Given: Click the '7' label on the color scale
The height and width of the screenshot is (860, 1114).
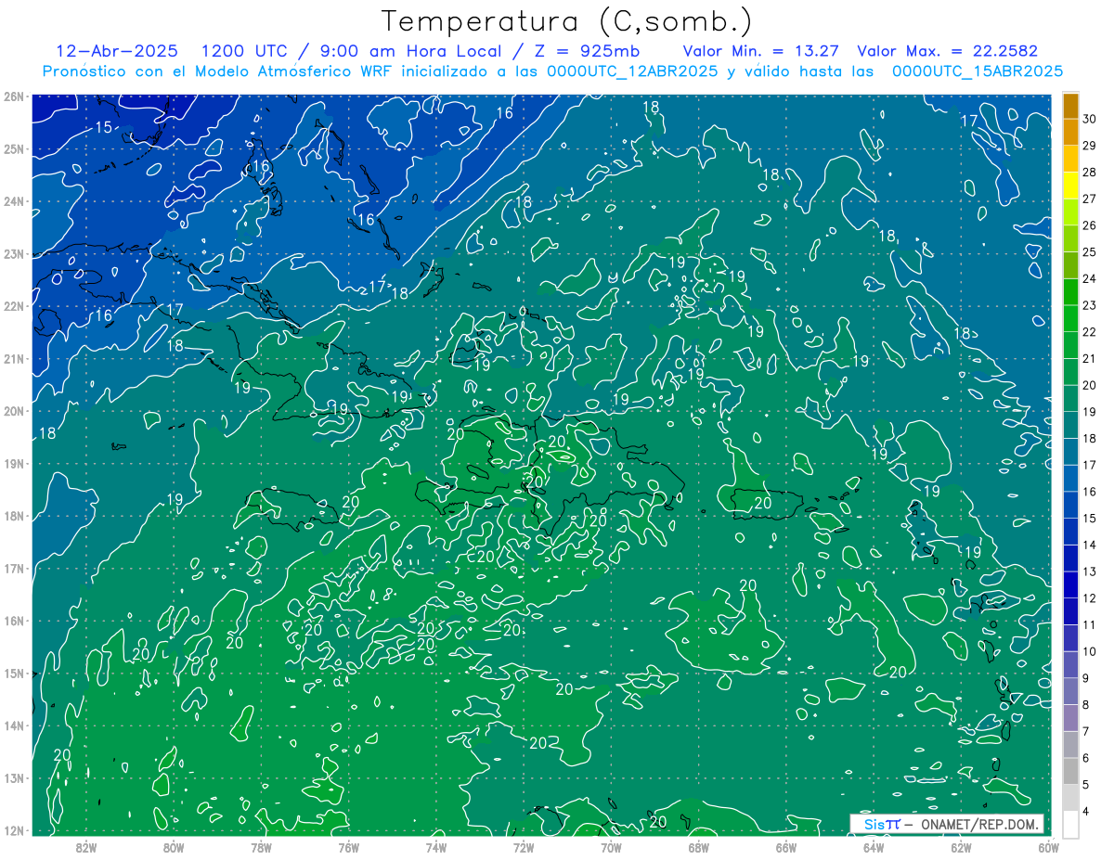Looking at the screenshot, I should 1086,732.
